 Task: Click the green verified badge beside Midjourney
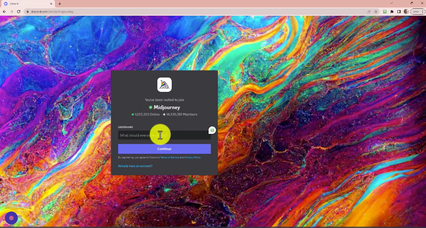coord(150,108)
